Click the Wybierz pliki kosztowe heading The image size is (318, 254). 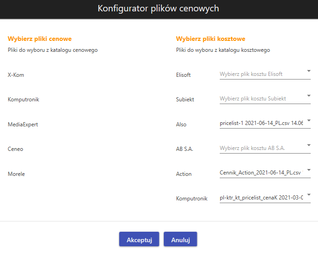click(211, 39)
